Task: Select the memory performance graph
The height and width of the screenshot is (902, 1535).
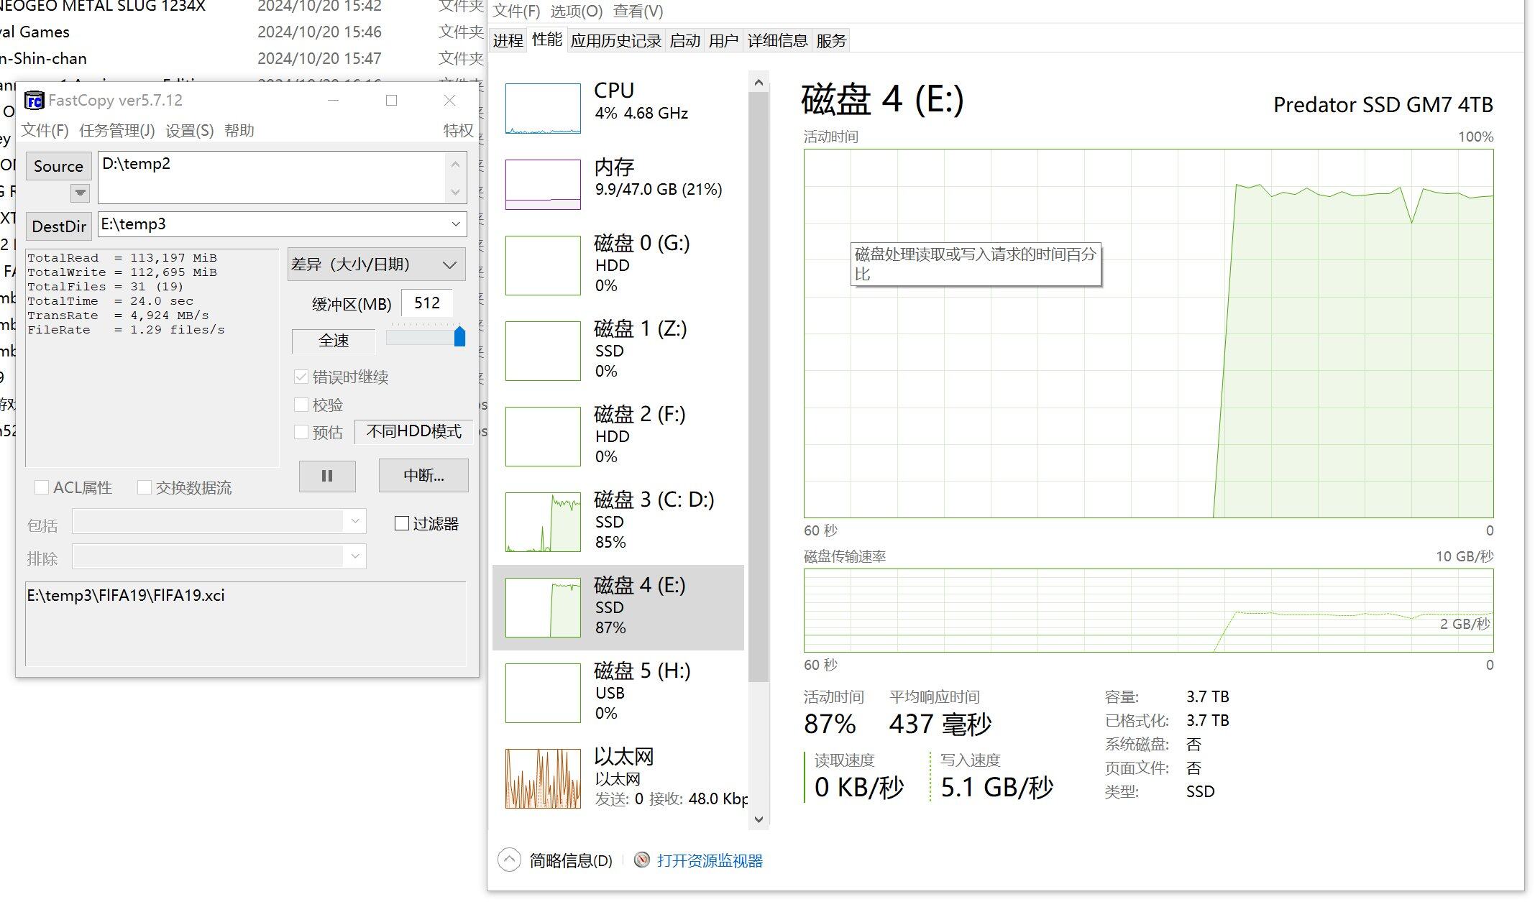Action: pos(543,185)
